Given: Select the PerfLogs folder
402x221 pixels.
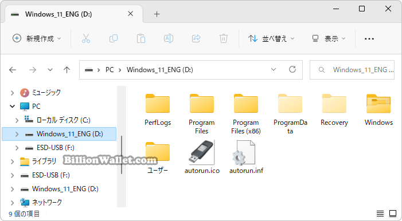Looking at the screenshot, I should (158, 110).
